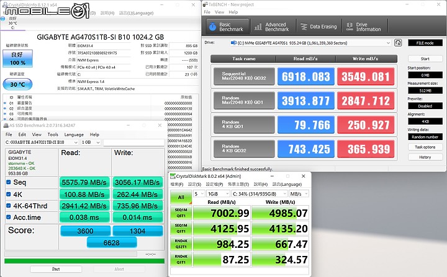Screen dimensions: 447x277
Task: Open the Language menu in CrystalDiskInfo
Action: click(136, 13)
